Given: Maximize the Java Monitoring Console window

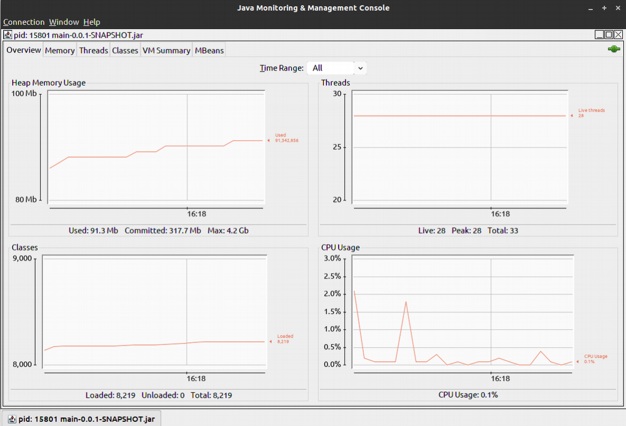Looking at the screenshot, I should [x=604, y=8].
